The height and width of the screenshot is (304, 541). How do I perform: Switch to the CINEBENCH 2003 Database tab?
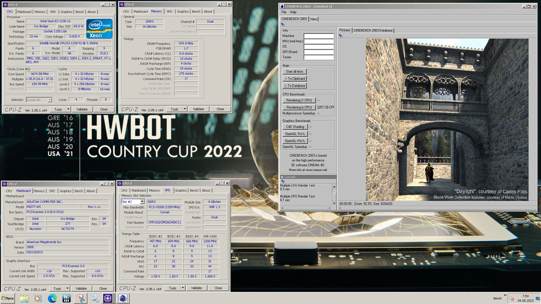pyautogui.click(x=373, y=30)
